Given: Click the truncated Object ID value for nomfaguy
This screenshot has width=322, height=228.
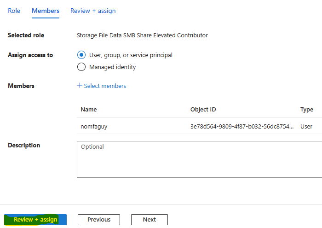Looking at the screenshot, I should coord(242,126).
